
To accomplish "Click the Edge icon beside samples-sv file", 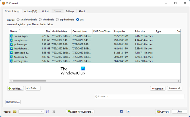I will tap(11, 40).
